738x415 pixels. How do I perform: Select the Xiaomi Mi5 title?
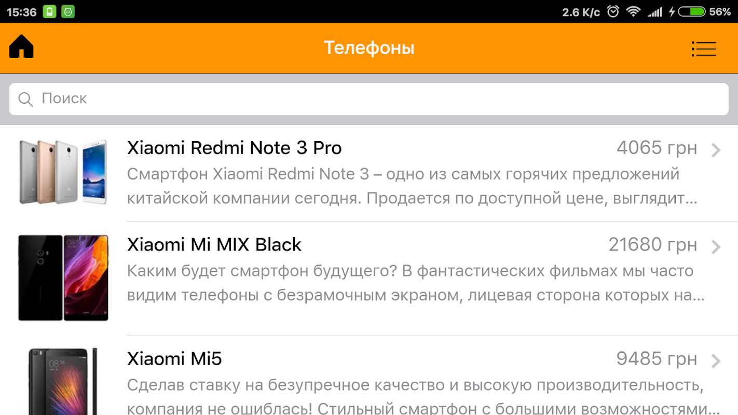pos(174,358)
